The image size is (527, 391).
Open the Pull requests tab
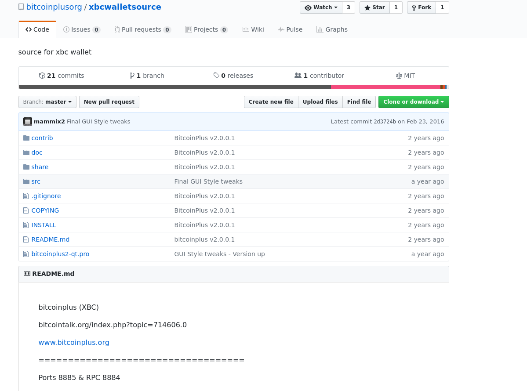(143, 29)
